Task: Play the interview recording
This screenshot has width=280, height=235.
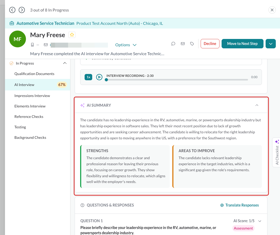Action: point(99,77)
